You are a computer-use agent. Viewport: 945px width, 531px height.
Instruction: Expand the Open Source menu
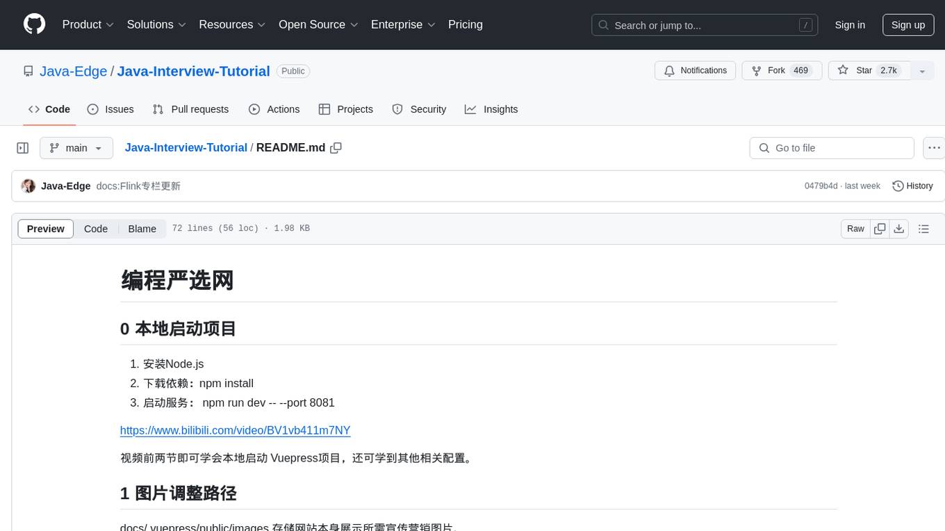pos(318,24)
